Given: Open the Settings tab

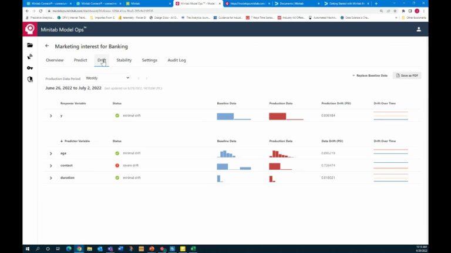Looking at the screenshot, I should pos(150,60).
